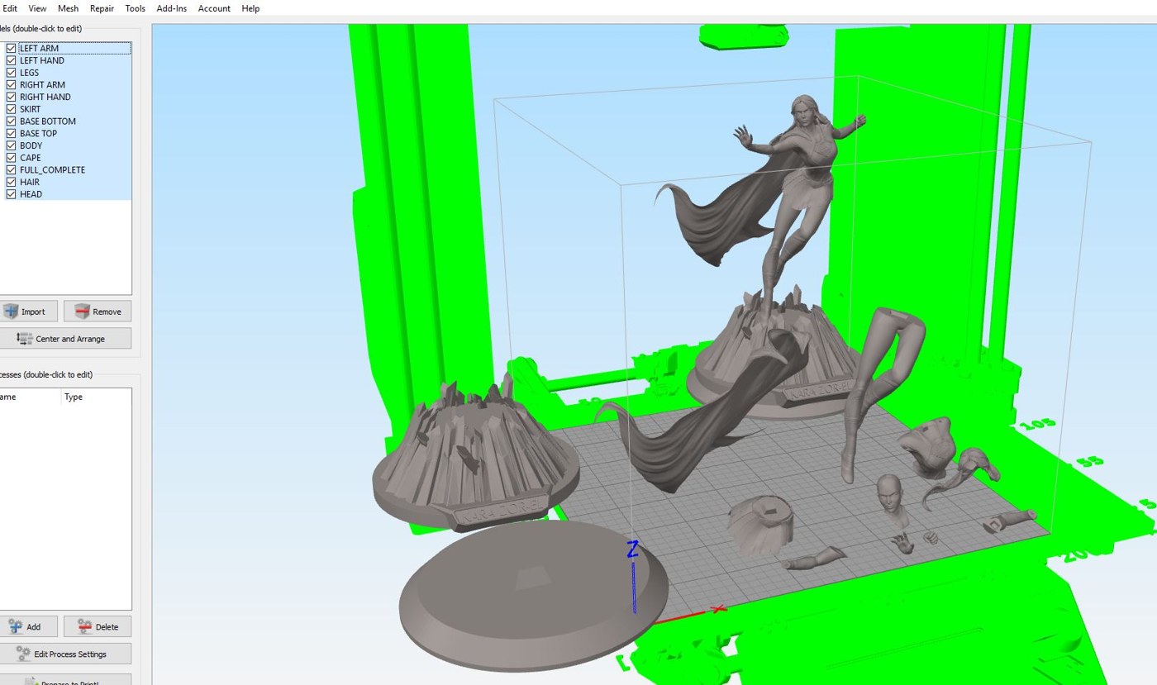Select the LEFT ARM model name
This screenshot has width=1157, height=685.
(39, 49)
